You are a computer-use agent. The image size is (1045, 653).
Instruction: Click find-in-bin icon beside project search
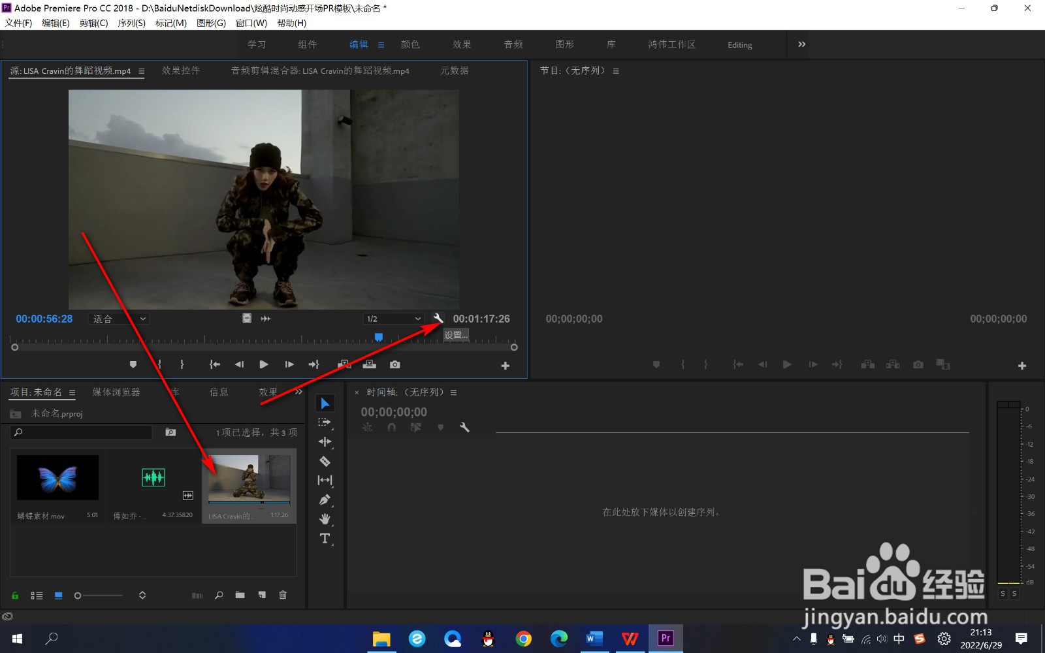[170, 432]
